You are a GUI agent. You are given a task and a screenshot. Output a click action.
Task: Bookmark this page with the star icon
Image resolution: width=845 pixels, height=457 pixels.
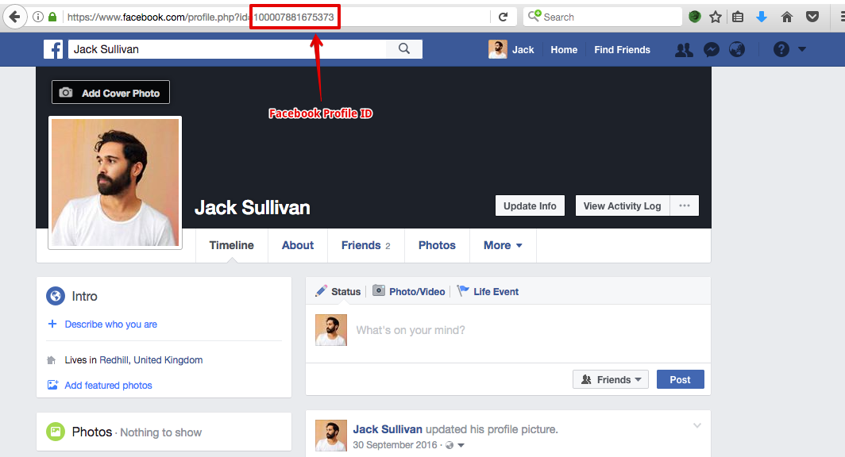716,17
